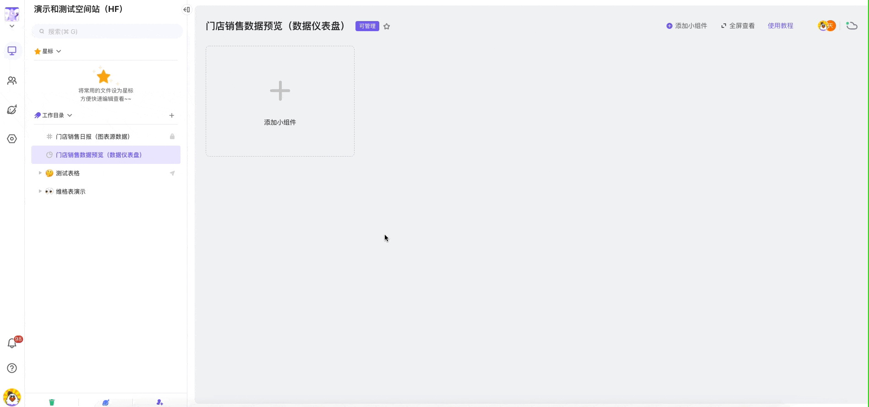Click the dashed 添加小组件 placeholder card

(x=280, y=101)
